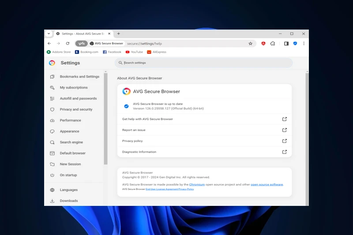Open YouTube bookmark
The height and width of the screenshot is (235, 353).
point(134,52)
